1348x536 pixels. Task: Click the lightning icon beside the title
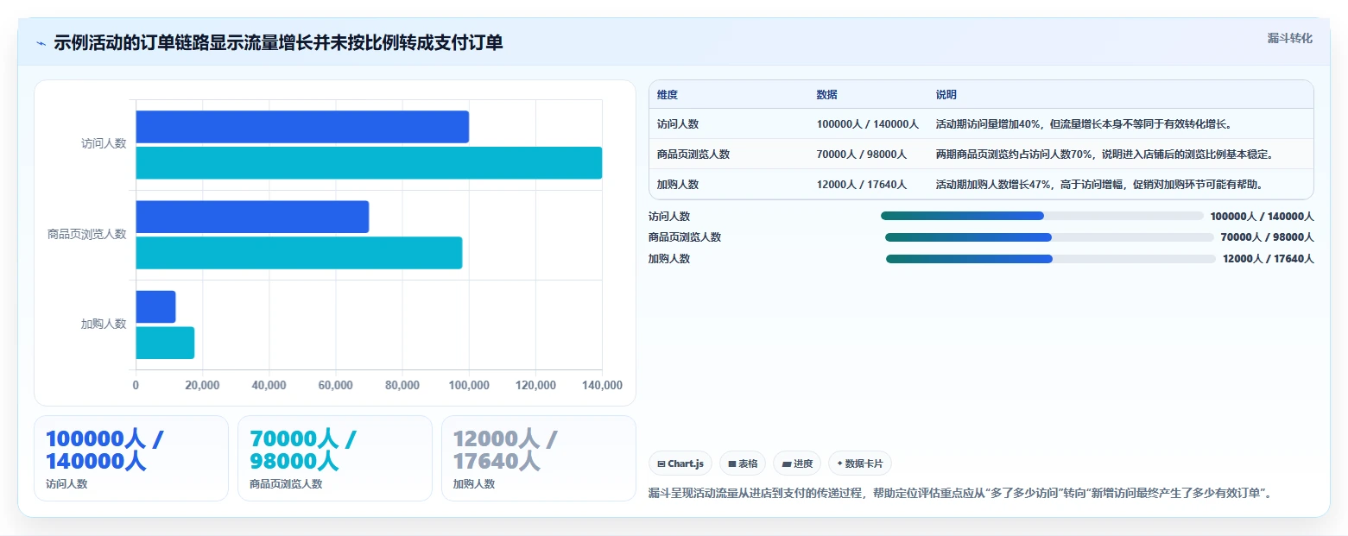(x=41, y=43)
